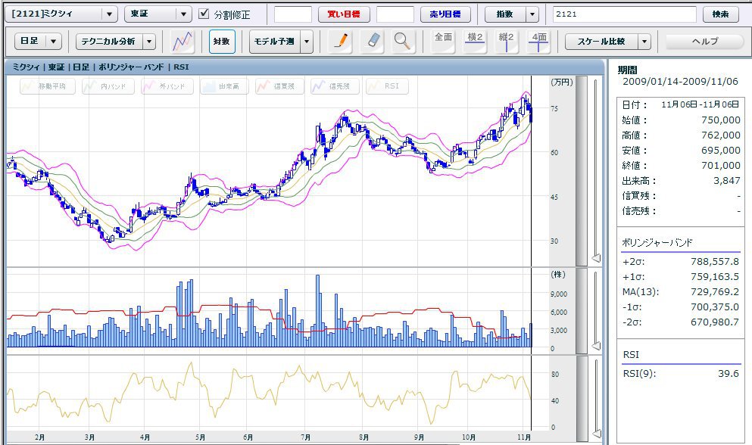This screenshot has width=752, height=445.
Task: Toggle the 分割修正 checkbox
Action: [x=204, y=14]
